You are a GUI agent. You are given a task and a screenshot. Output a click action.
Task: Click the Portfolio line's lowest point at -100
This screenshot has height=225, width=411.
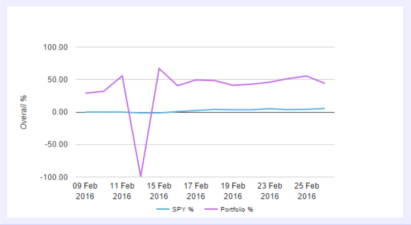tap(141, 176)
